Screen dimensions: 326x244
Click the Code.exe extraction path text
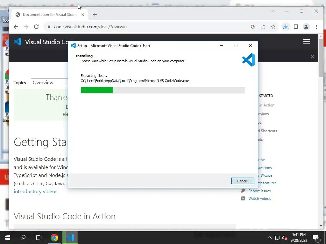(135, 81)
